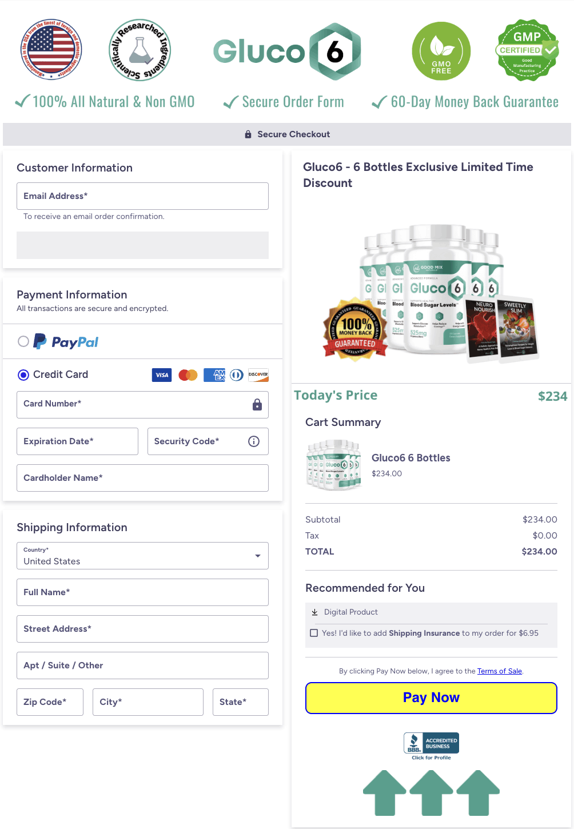Screen dimensions: 574x829
Task: Click the Visa card icon
Action: click(161, 374)
